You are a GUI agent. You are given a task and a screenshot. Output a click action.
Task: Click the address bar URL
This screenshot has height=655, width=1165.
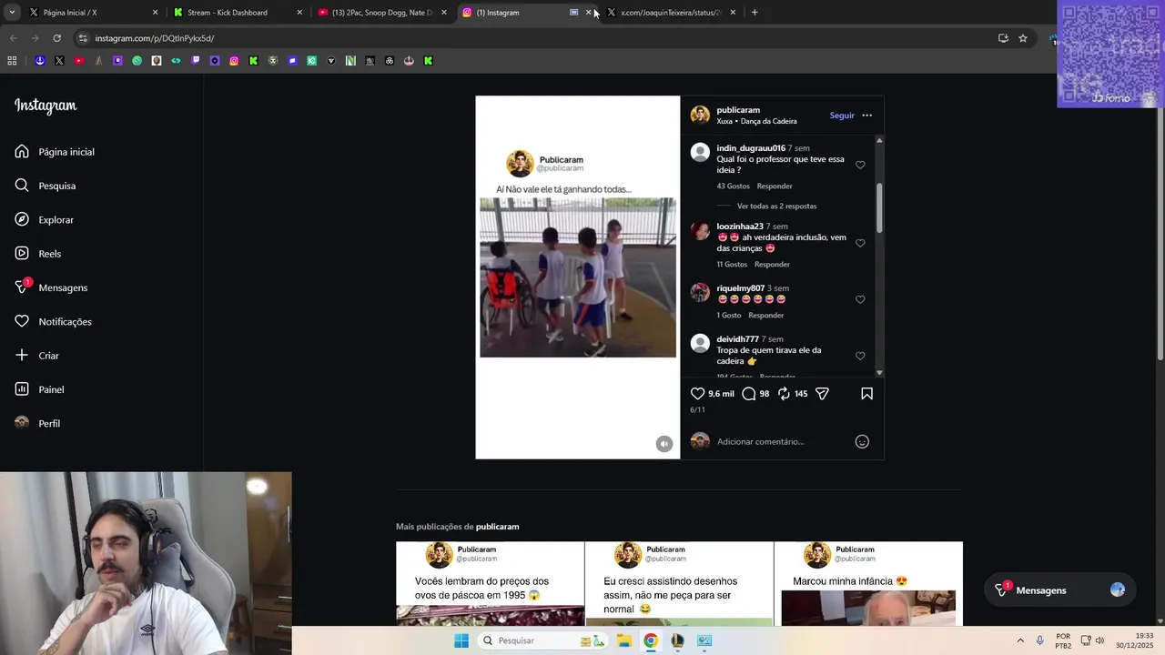coord(155,38)
